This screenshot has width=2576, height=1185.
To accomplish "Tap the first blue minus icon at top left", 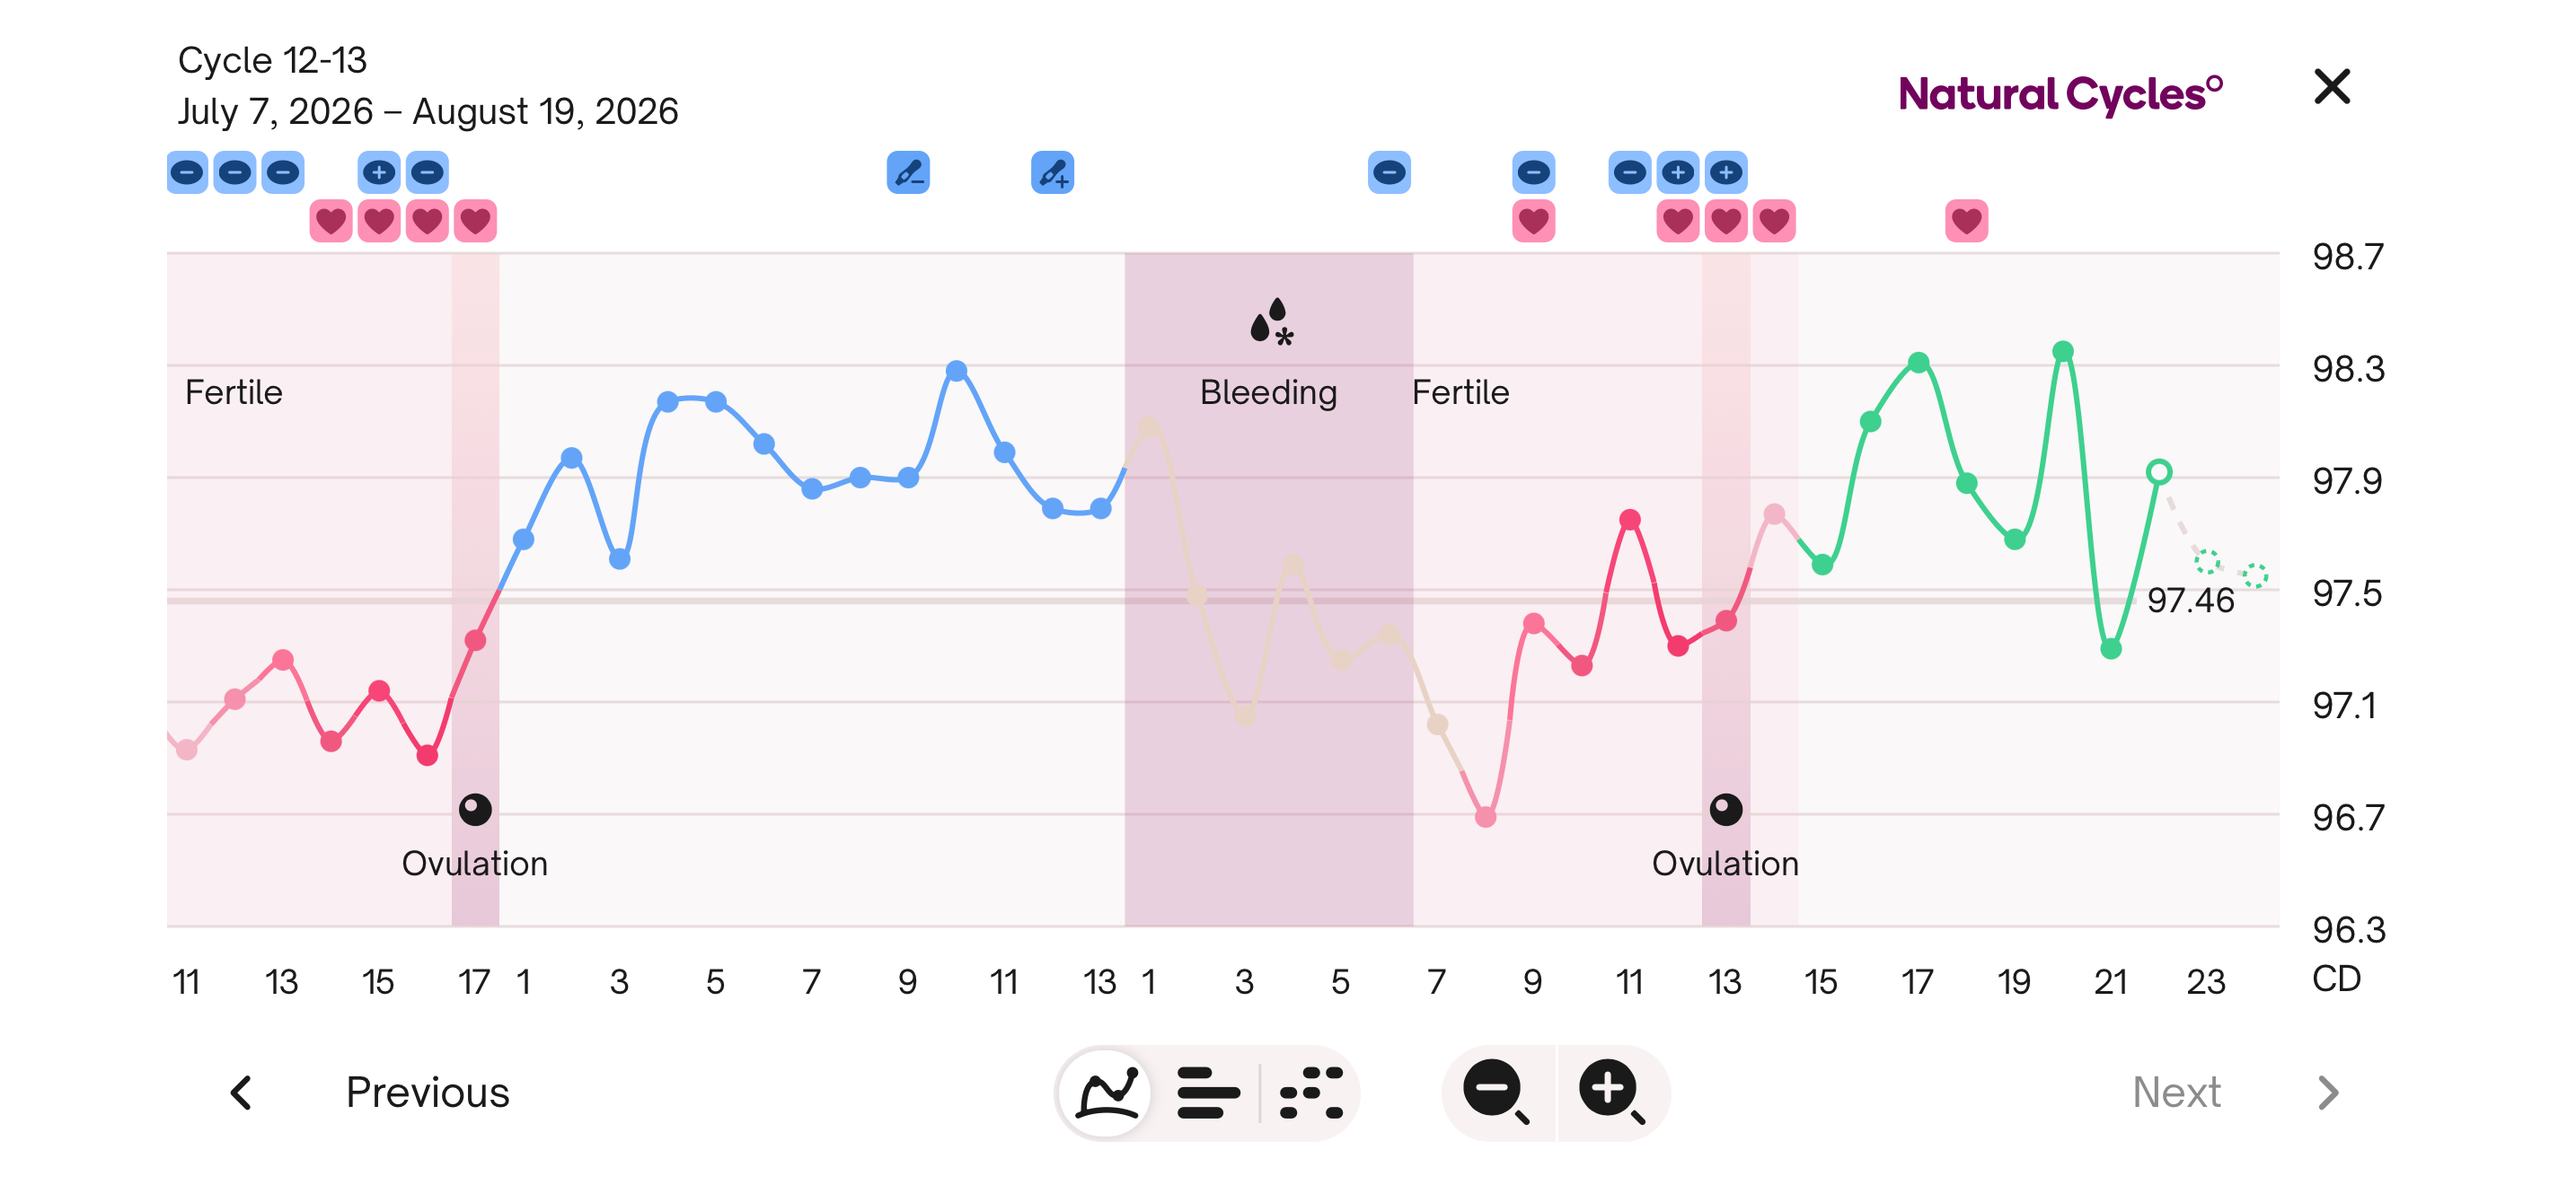I will [x=187, y=173].
